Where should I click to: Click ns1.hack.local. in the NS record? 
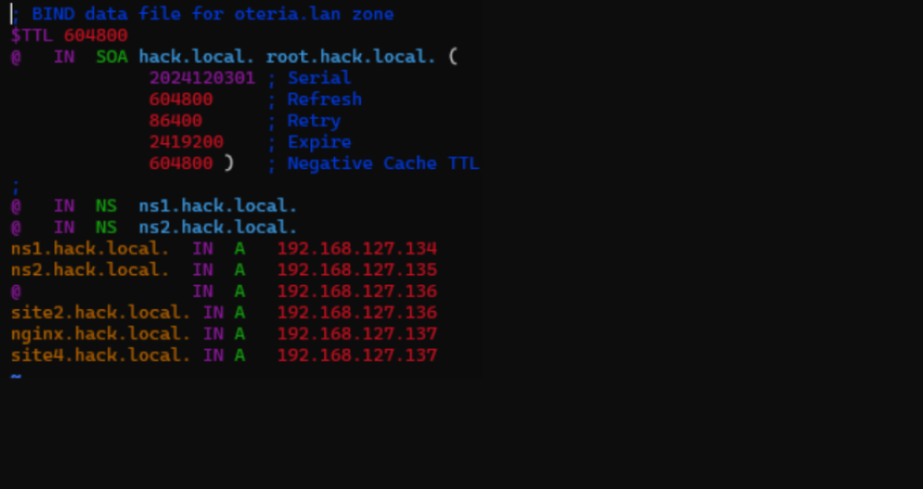coord(218,206)
